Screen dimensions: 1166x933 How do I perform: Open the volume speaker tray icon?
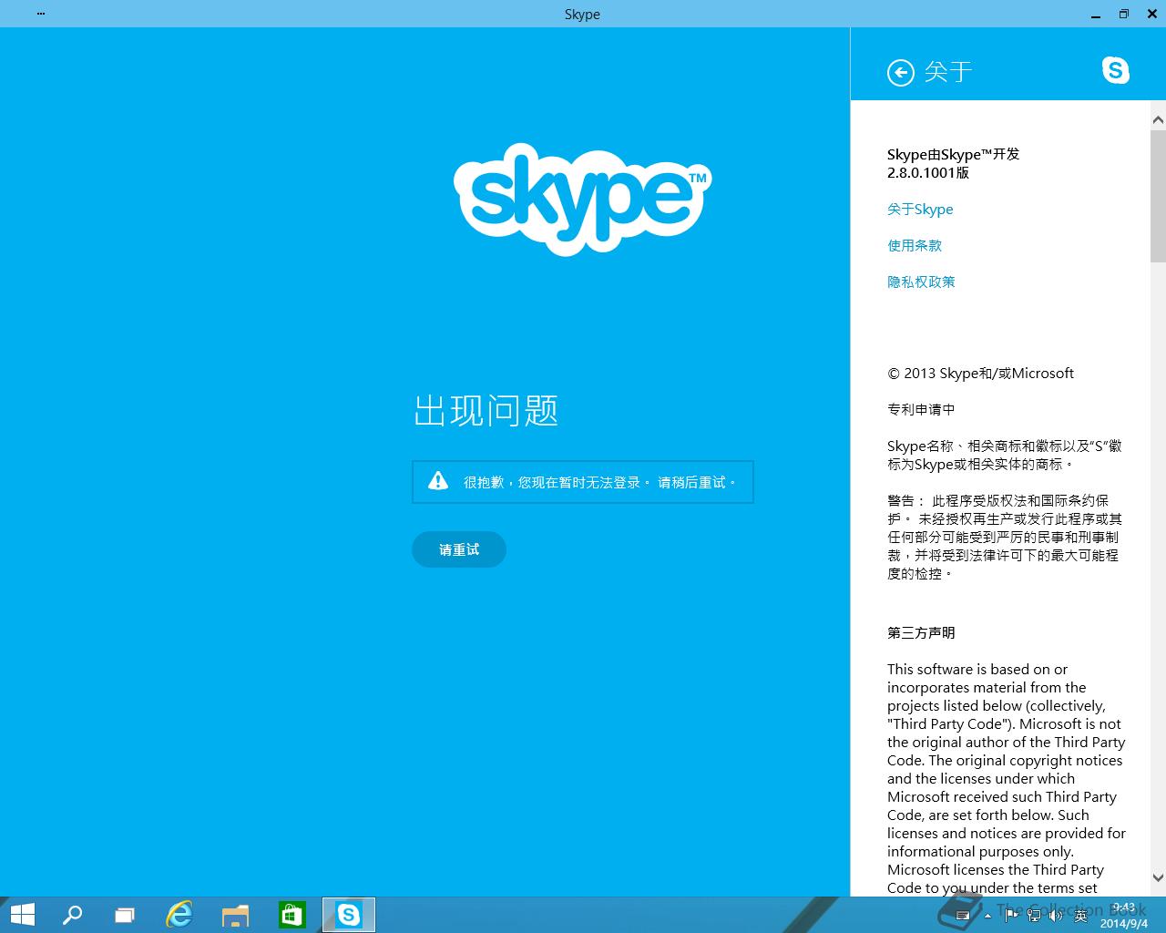coord(1057,915)
